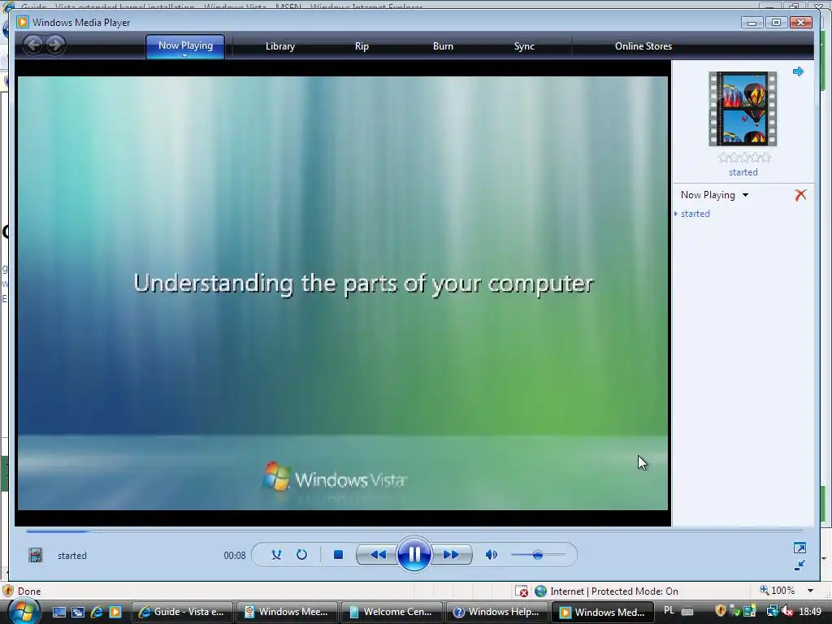Click the media file icon beside 'started'
832x624 pixels.
click(x=36, y=555)
